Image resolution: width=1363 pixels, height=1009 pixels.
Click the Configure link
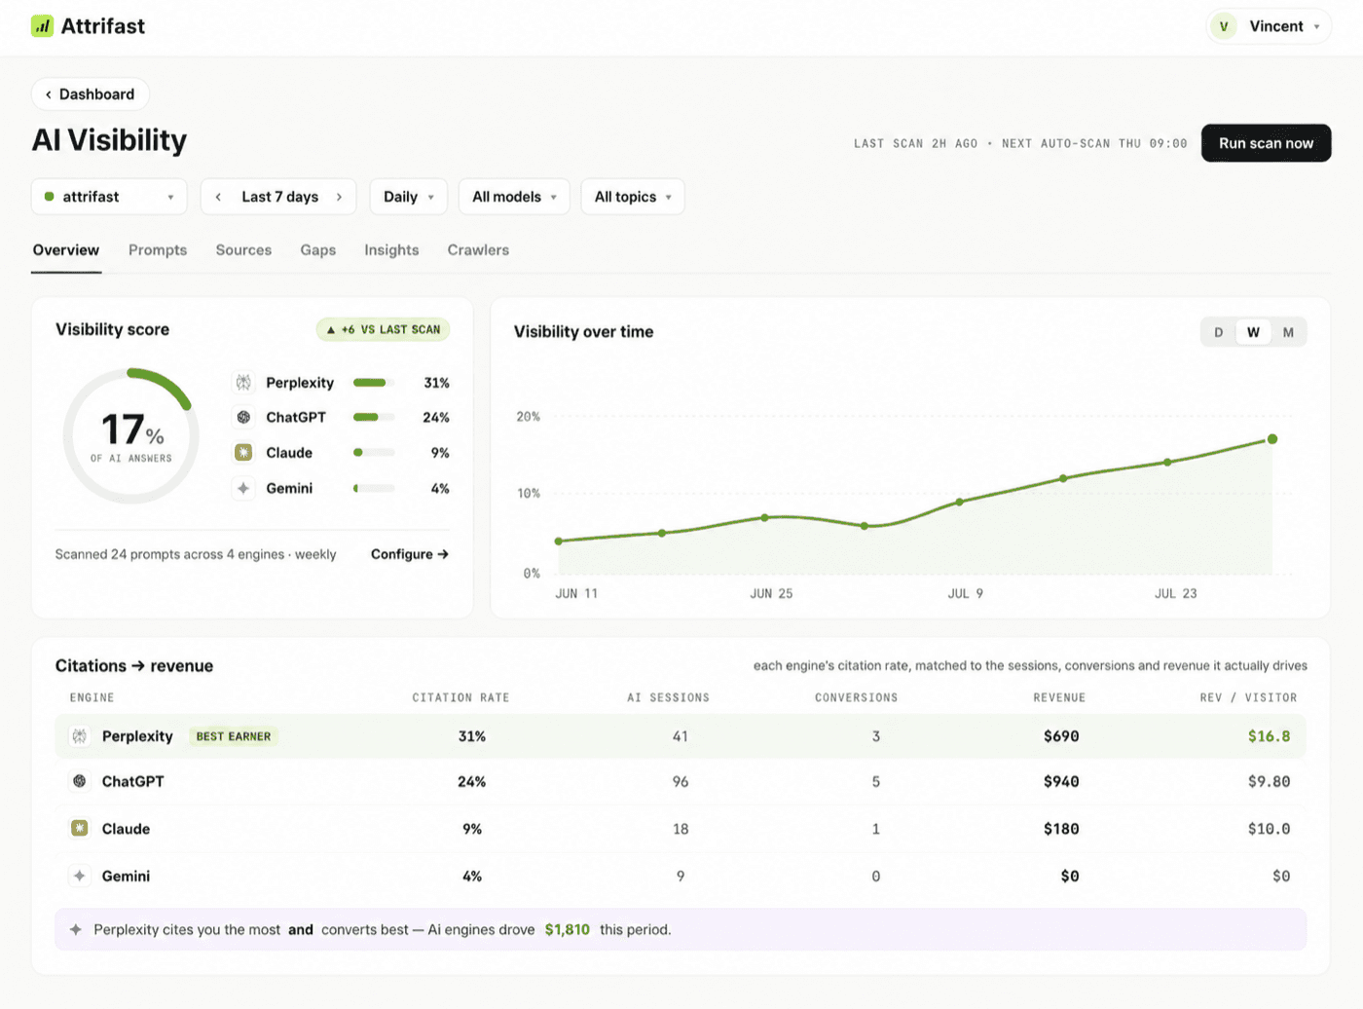click(x=410, y=554)
